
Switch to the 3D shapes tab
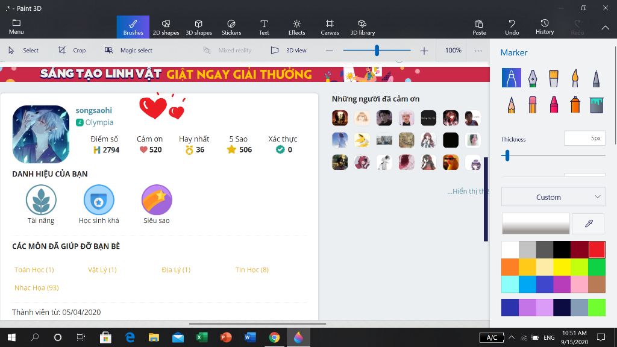pyautogui.click(x=199, y=27)
